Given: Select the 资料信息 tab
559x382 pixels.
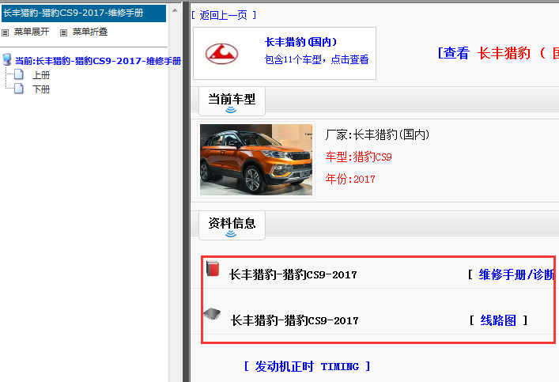Looking at the screenshot, I should pos(232,225).
